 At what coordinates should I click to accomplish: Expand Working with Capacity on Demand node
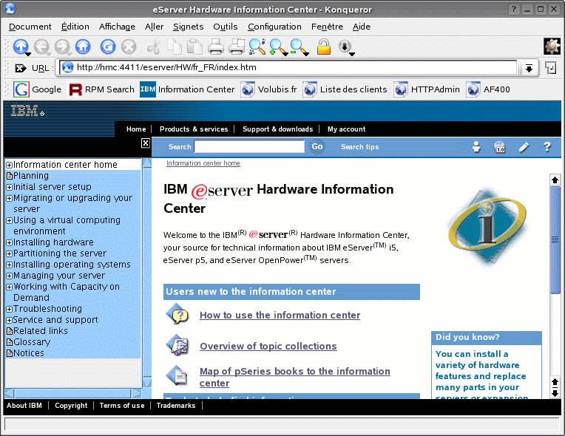coord(10,287)
